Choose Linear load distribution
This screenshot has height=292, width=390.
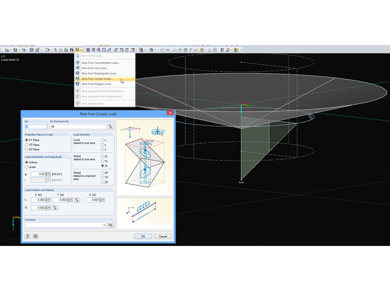tap(26, 167)
